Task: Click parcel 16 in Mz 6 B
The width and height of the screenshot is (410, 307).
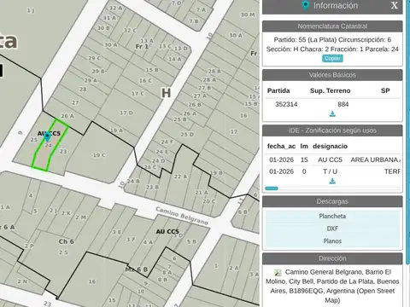Action: pyautogui.click(x=91, y=281)
